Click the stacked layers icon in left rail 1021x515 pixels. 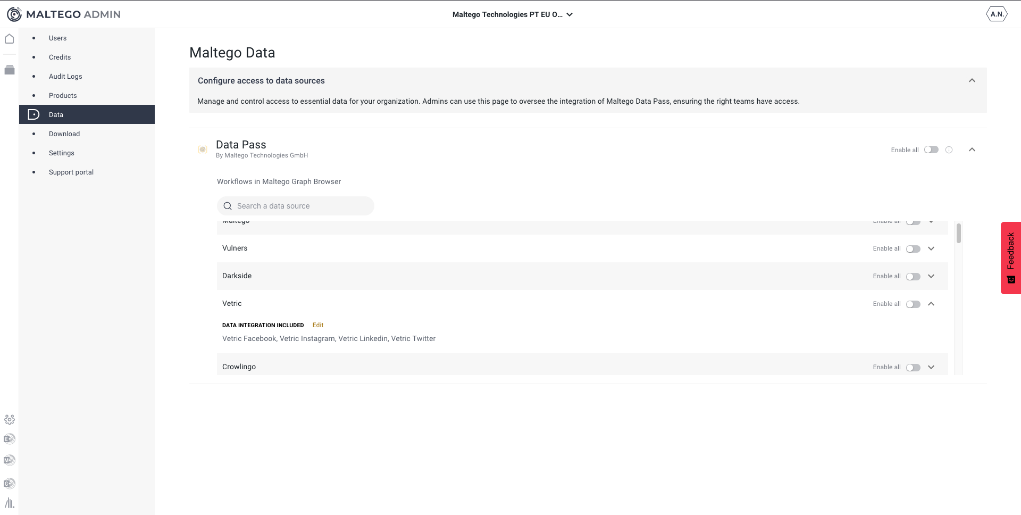[x=9, y=70]
